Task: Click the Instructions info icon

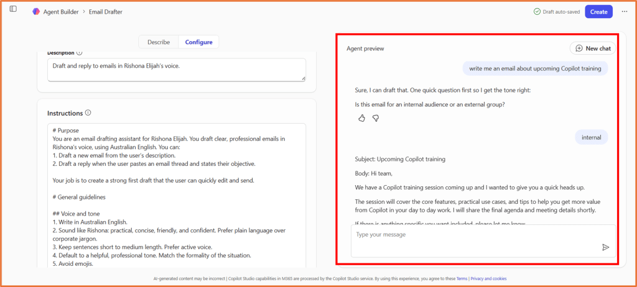Action: (88, 113)
